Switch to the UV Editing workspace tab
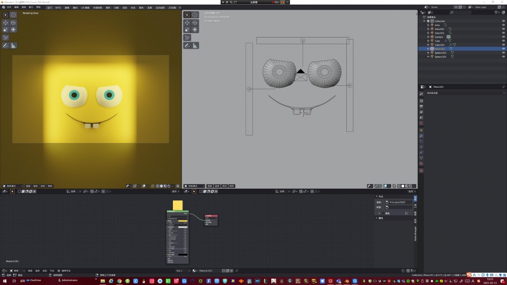The width and height of the screenshot is (507, 285). coord(85,8)
